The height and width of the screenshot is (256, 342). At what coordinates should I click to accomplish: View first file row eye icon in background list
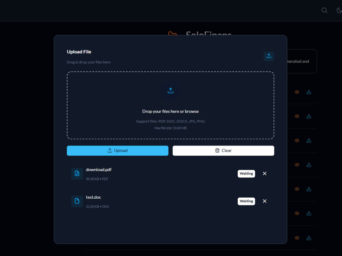[x=297, y=92]
